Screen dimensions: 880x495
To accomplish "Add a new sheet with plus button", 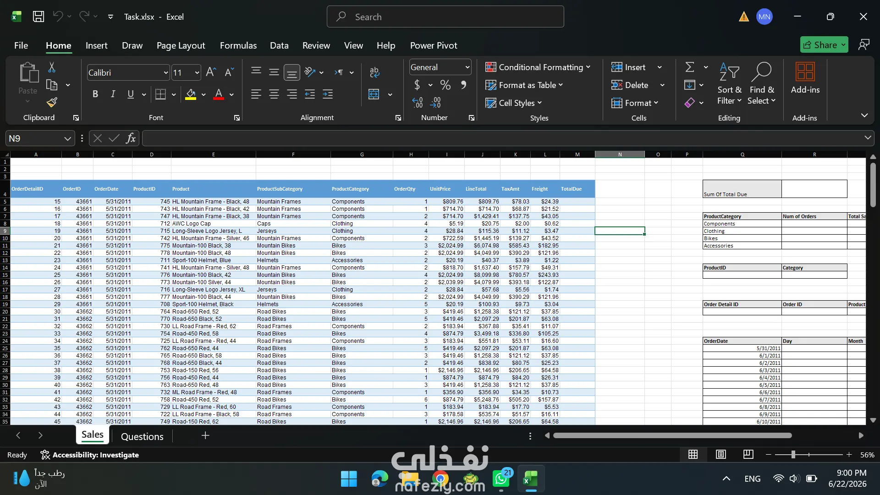I will tap(205, 435).
